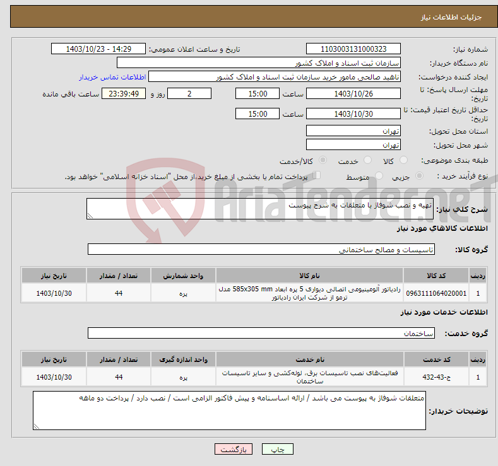Select the کالا/خدمت radio button
Screen dimensions: 498x466
[323, 160]
